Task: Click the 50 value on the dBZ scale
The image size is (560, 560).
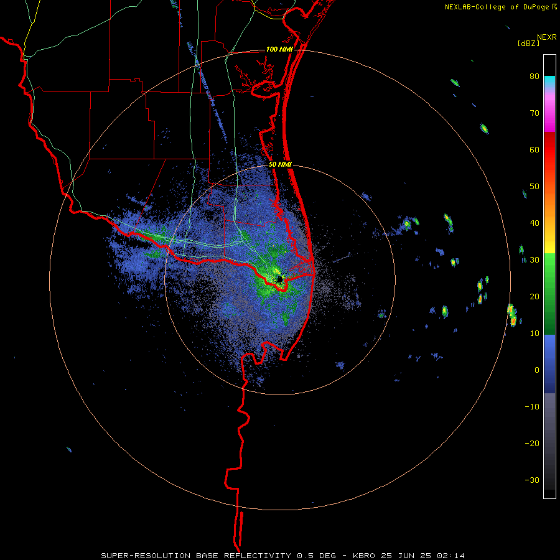Action: tap(534, 187)
